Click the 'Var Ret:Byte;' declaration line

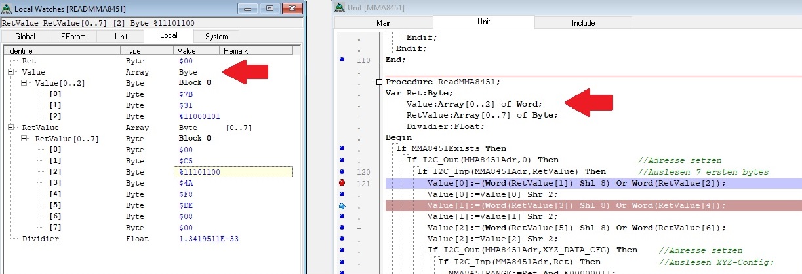419,93
